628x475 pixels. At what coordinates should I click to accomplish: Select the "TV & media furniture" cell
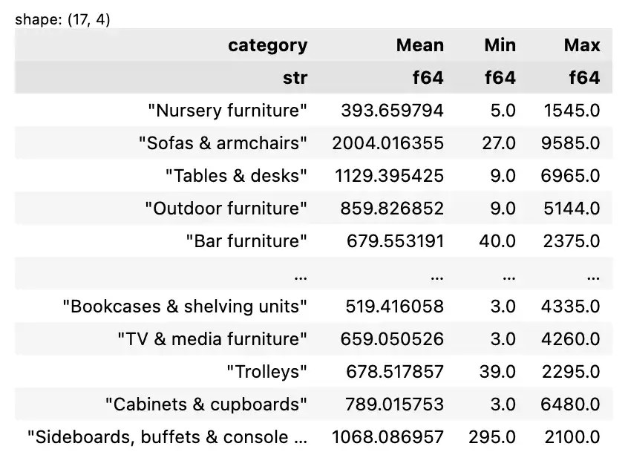(x=212, y=339)
